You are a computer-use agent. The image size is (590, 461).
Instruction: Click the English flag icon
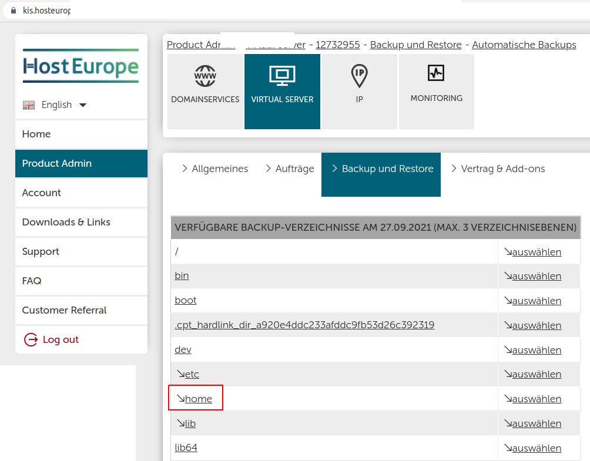29,105
